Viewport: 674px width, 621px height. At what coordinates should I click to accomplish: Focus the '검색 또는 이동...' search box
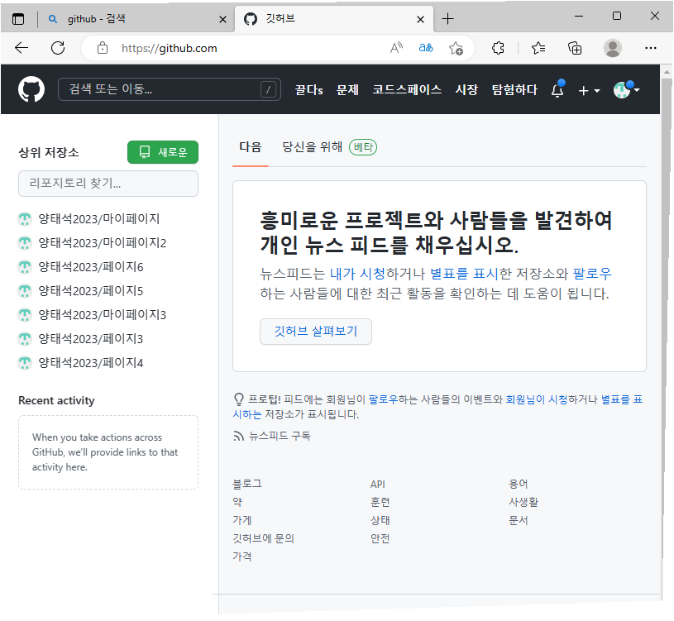(170, 89)
